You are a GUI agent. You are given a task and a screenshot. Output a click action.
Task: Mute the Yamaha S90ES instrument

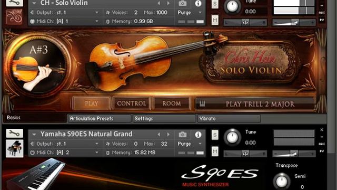[215, 151]
